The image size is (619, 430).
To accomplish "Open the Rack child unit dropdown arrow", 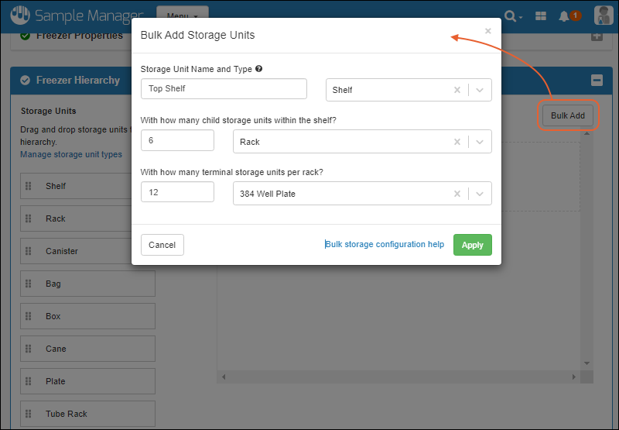I will point(480,142).
